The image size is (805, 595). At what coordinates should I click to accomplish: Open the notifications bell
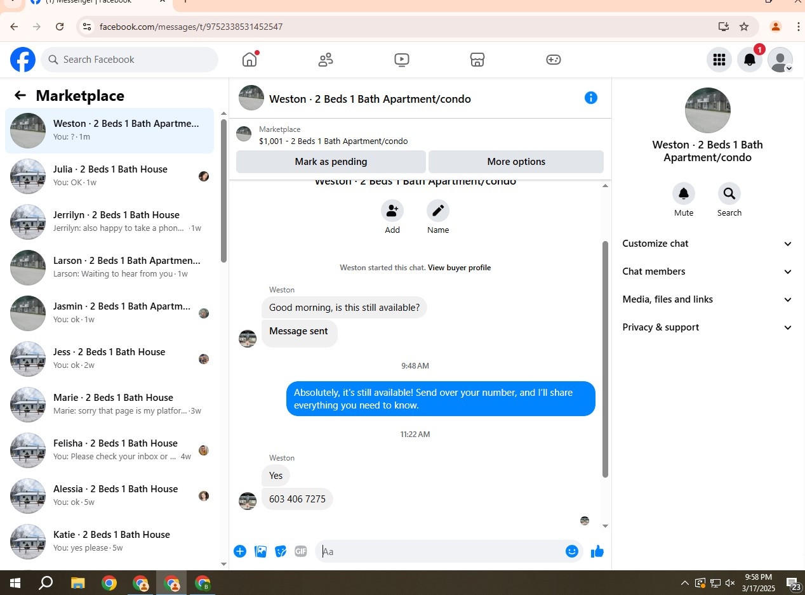750,60
